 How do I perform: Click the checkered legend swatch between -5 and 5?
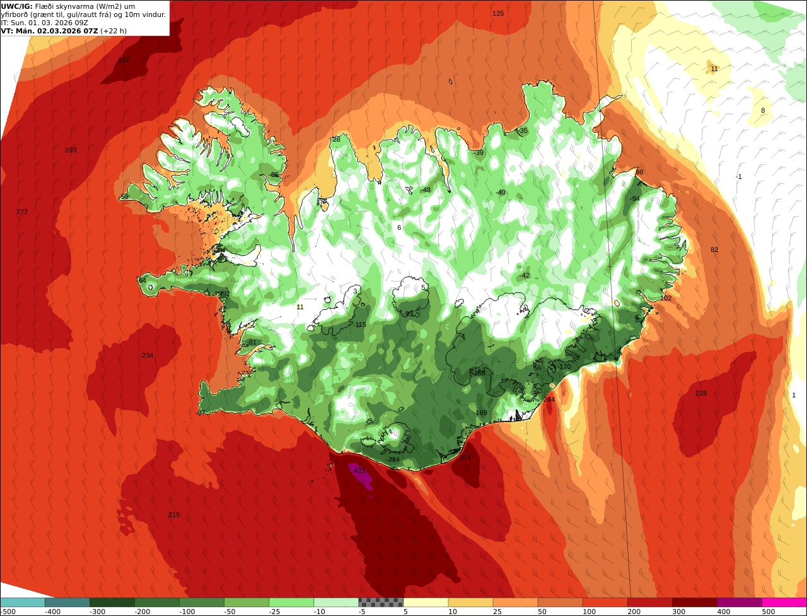pyautogui.click(x=381, y=602)
